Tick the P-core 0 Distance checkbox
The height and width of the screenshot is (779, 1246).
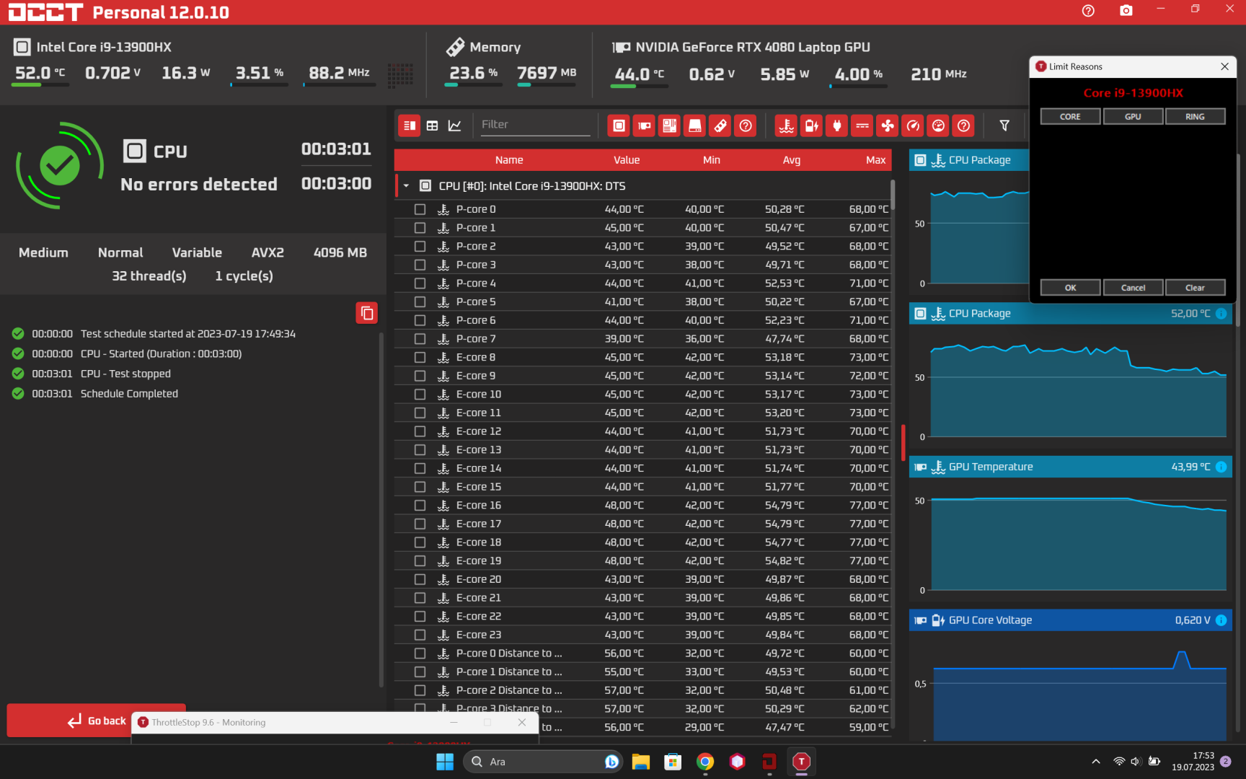tap(420, 653)
